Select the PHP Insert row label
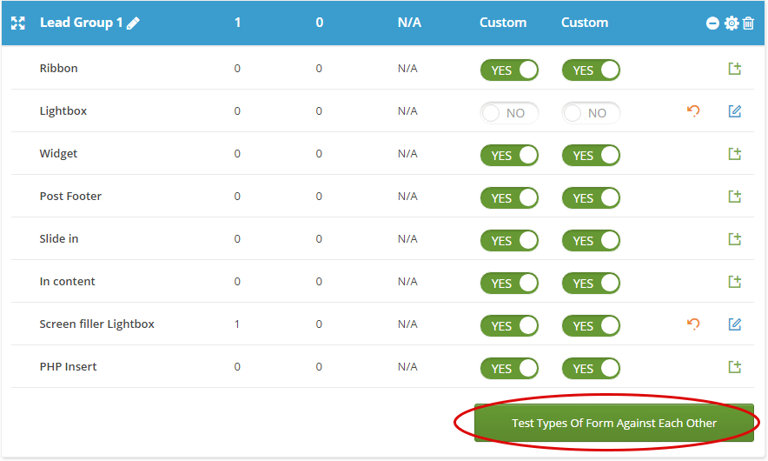 [68, 367]
